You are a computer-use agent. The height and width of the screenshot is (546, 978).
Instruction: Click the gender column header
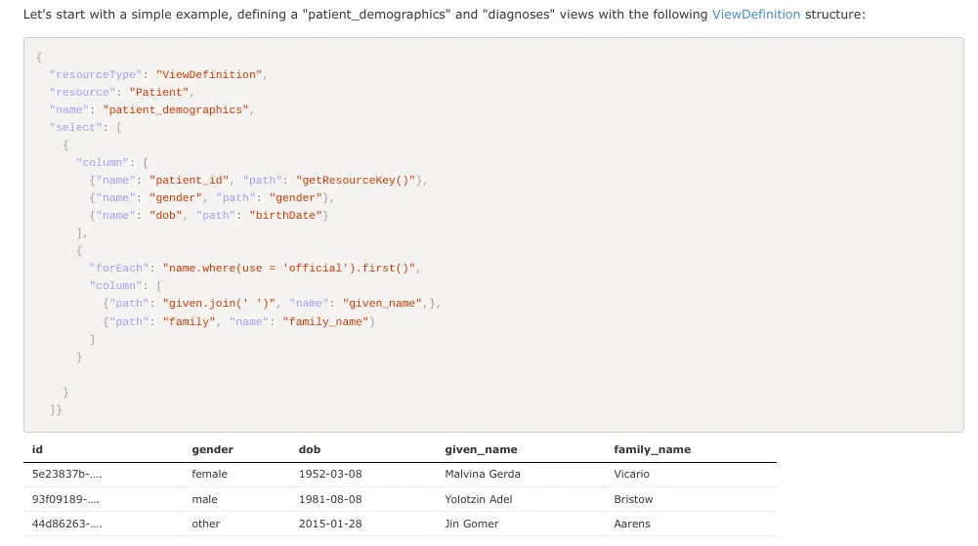click(x=212, y=449)
